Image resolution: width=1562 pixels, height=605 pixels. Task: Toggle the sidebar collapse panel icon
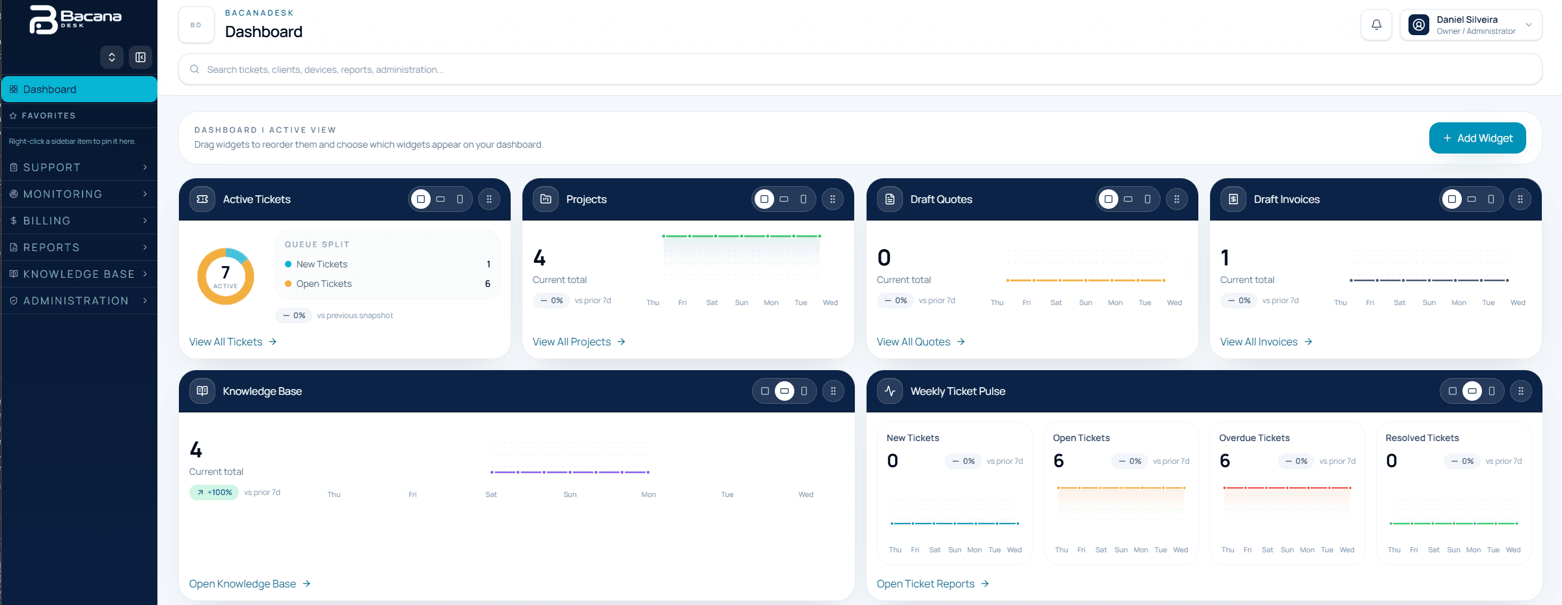[x=141, y=57]
